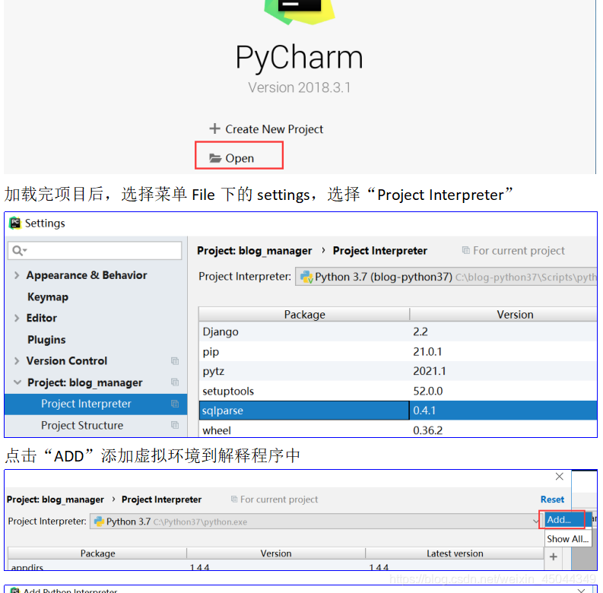Choose Show All... from the interpreter menu

pos(567,539)
